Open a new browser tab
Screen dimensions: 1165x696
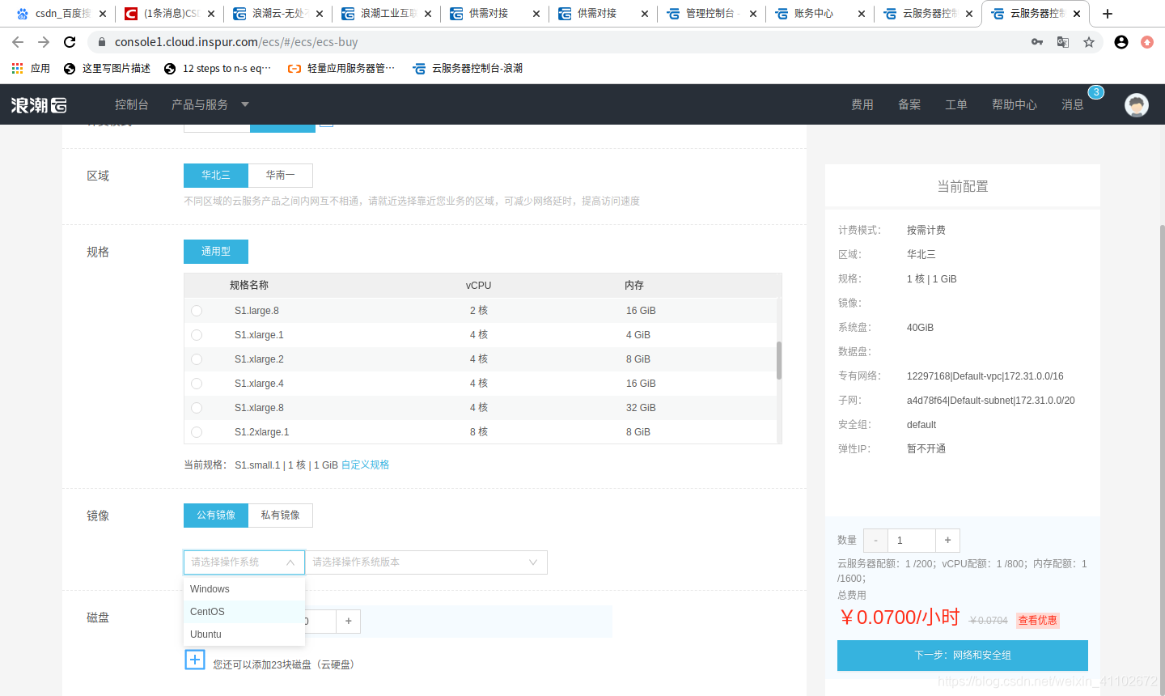[x=1108, y=14]
